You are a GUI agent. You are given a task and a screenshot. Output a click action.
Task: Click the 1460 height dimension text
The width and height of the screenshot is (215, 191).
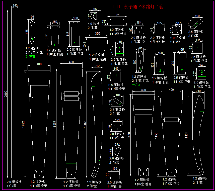click(129, 136)
